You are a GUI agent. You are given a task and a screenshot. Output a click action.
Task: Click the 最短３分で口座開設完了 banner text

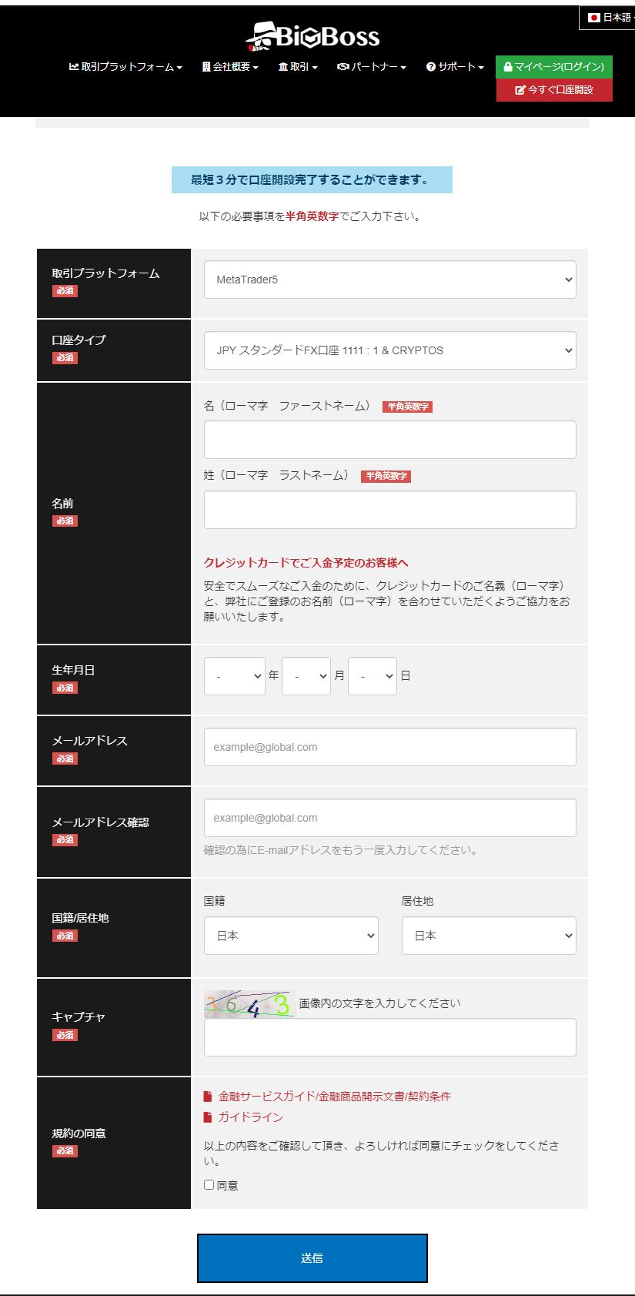(312, 179)
